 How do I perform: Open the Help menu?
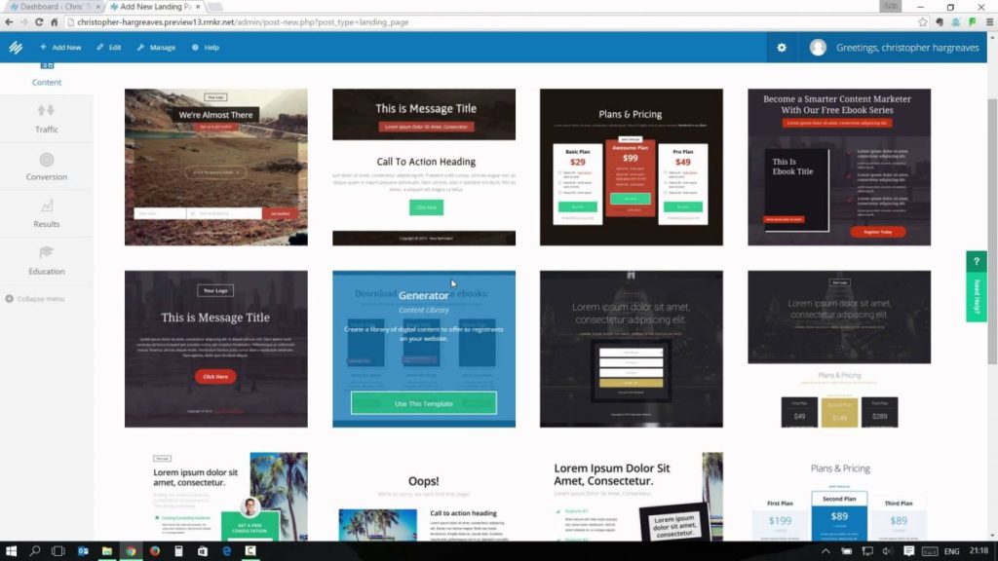point(206,48)
